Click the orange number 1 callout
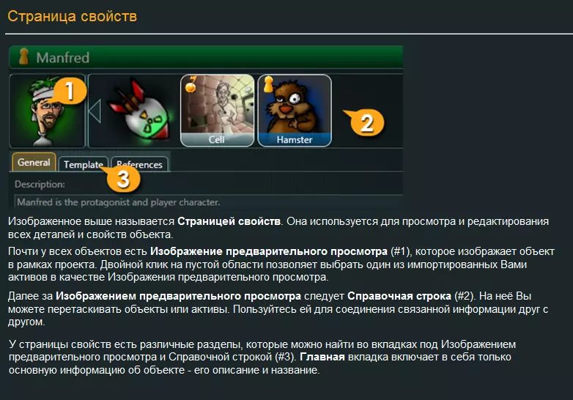This screenshot has width=573, height=400. tap(70, 91)
